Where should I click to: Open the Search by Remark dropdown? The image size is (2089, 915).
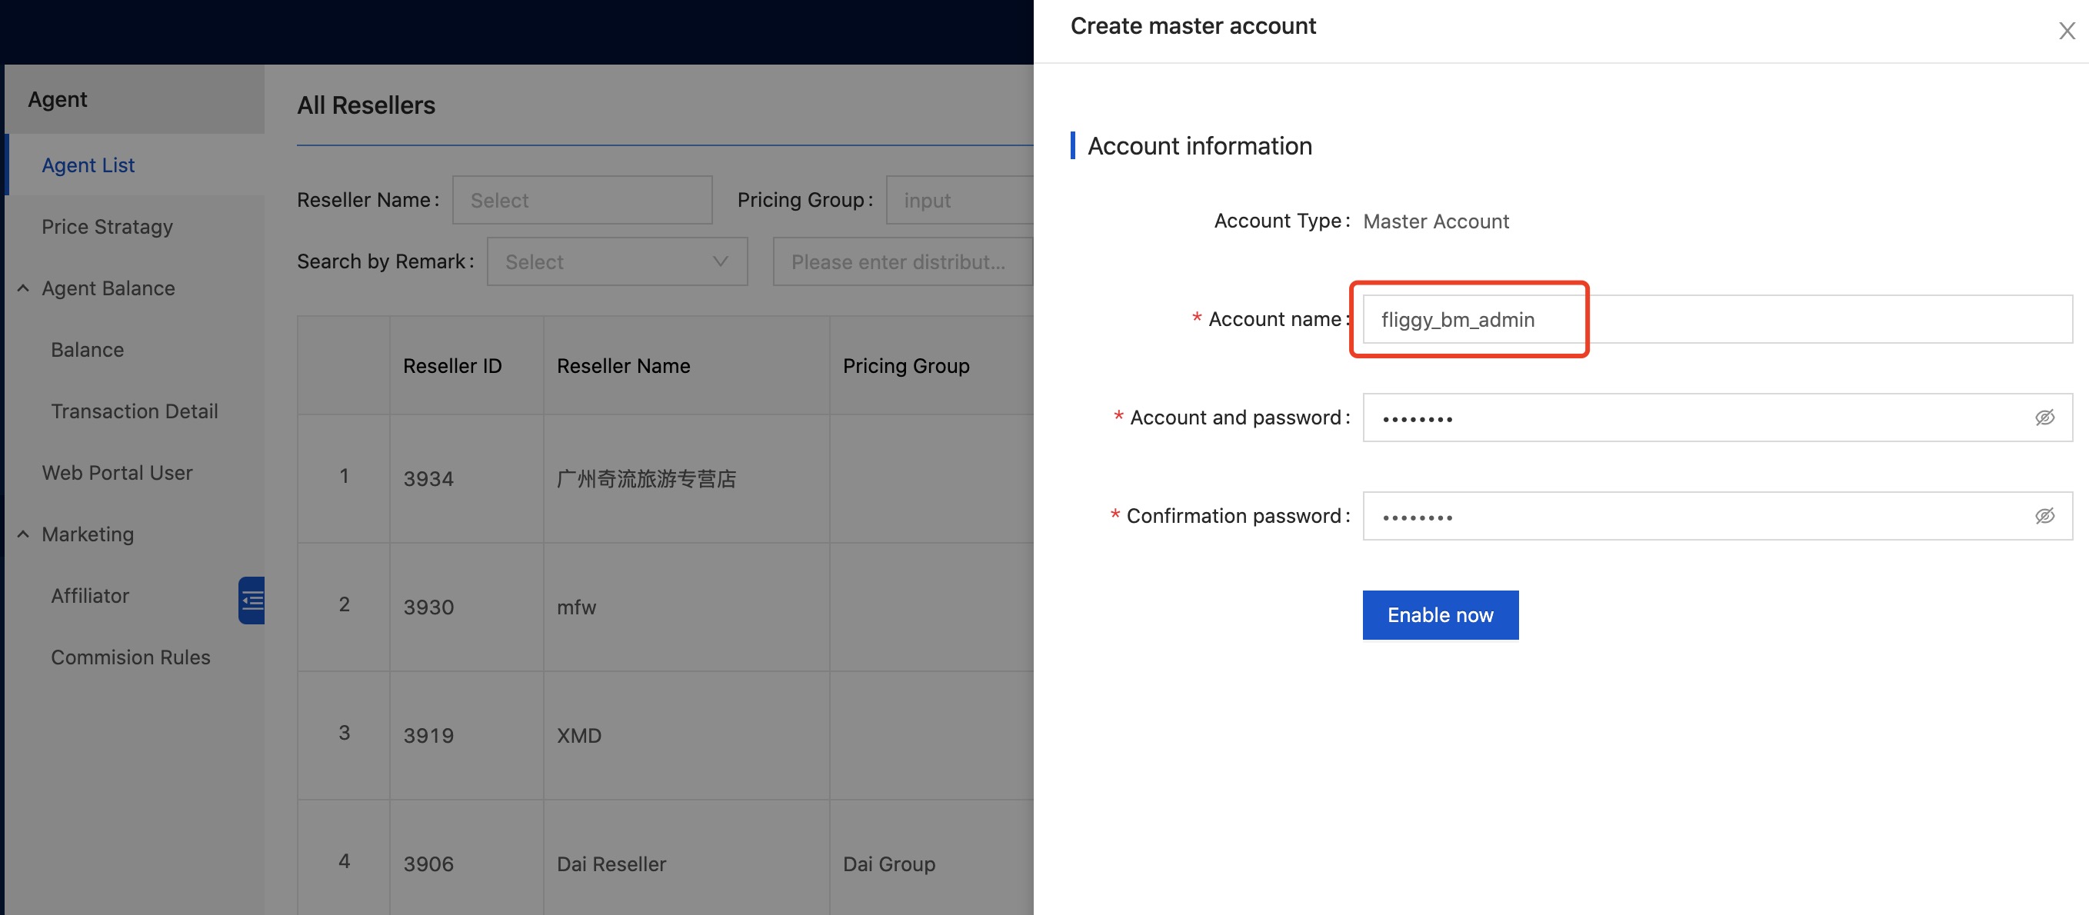(x=616, y=261)
